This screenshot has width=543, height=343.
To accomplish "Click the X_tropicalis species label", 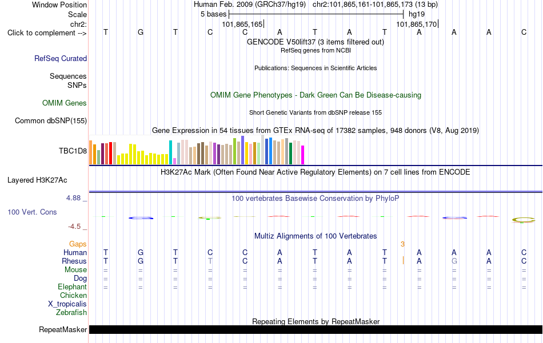I will (x=67, y=304).
